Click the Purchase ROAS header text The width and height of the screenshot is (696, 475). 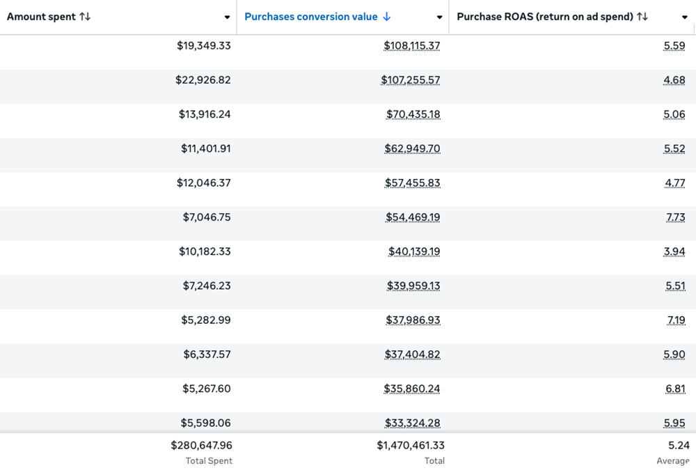(x=544, y=17)
